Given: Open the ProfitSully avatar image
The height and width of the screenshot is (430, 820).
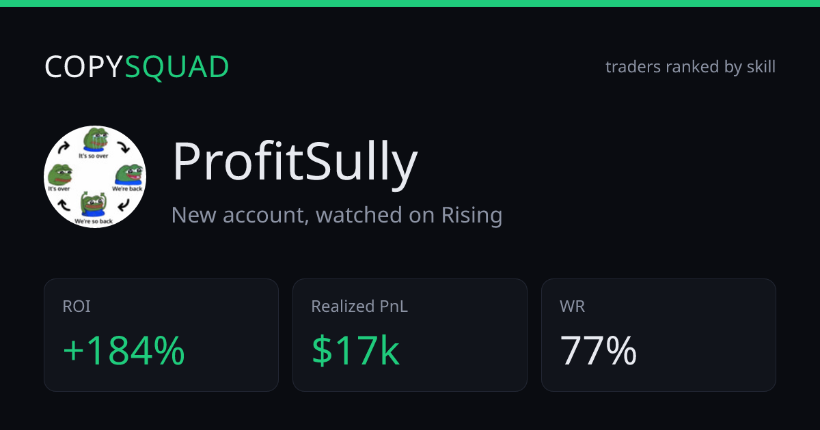Looking at the screenshot, I should point(95,177).
